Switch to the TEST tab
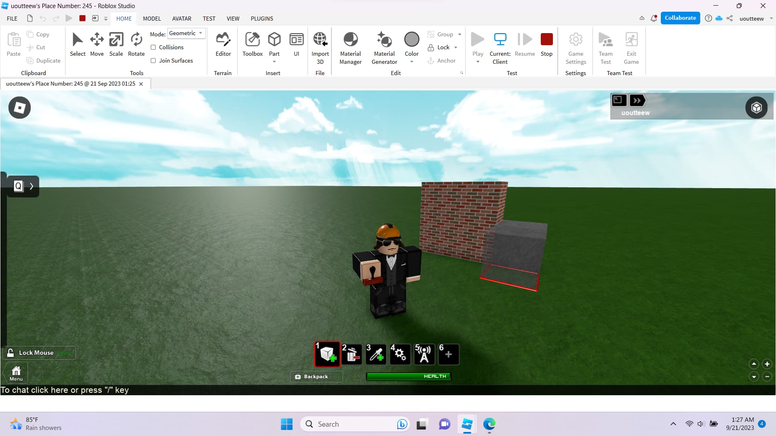Screen dimensions: 776x436 tap(209, 19)
